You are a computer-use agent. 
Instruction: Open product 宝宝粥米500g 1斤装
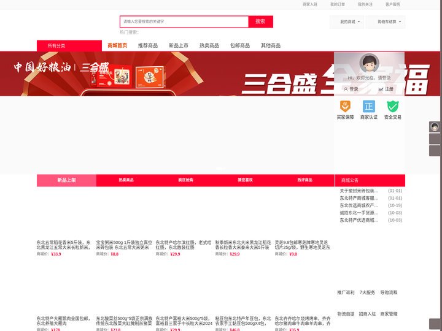click(x=124, y=245)
